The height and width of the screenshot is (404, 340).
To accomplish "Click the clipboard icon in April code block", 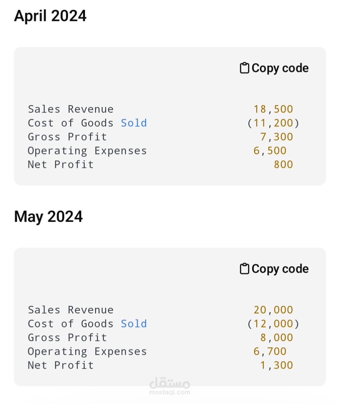I will pos(244,68).
